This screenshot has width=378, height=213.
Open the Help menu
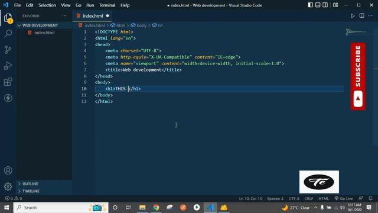click(x=125, y=5)
